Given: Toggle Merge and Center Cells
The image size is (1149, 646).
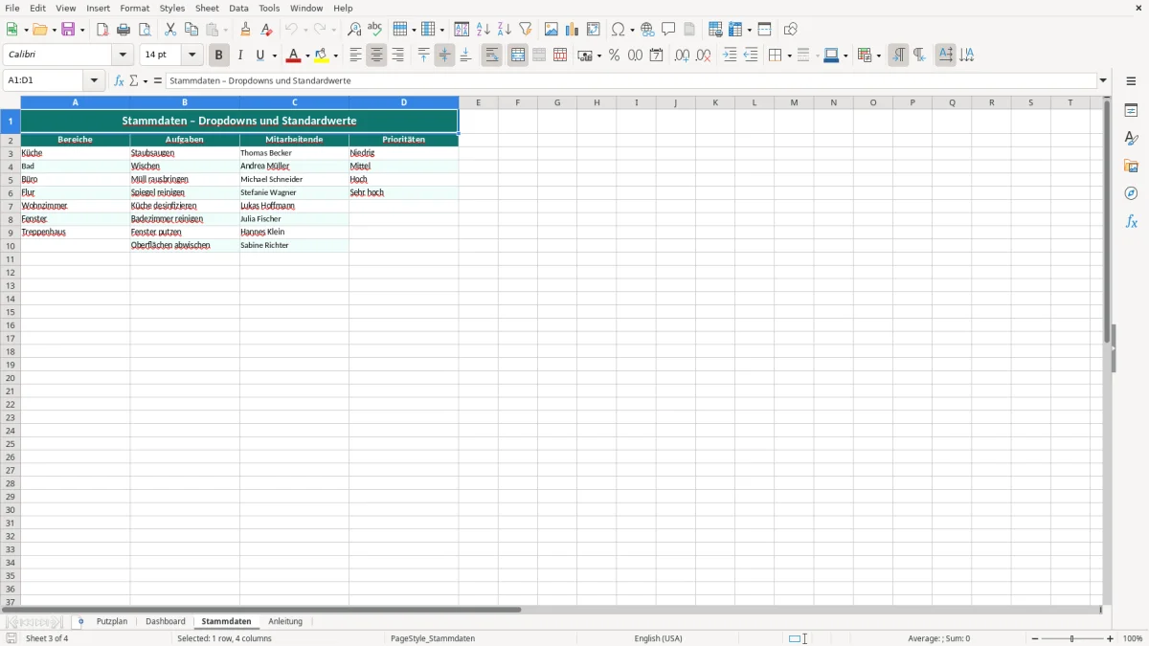Looking at the screenshot, I should click(x=518, y=56).
